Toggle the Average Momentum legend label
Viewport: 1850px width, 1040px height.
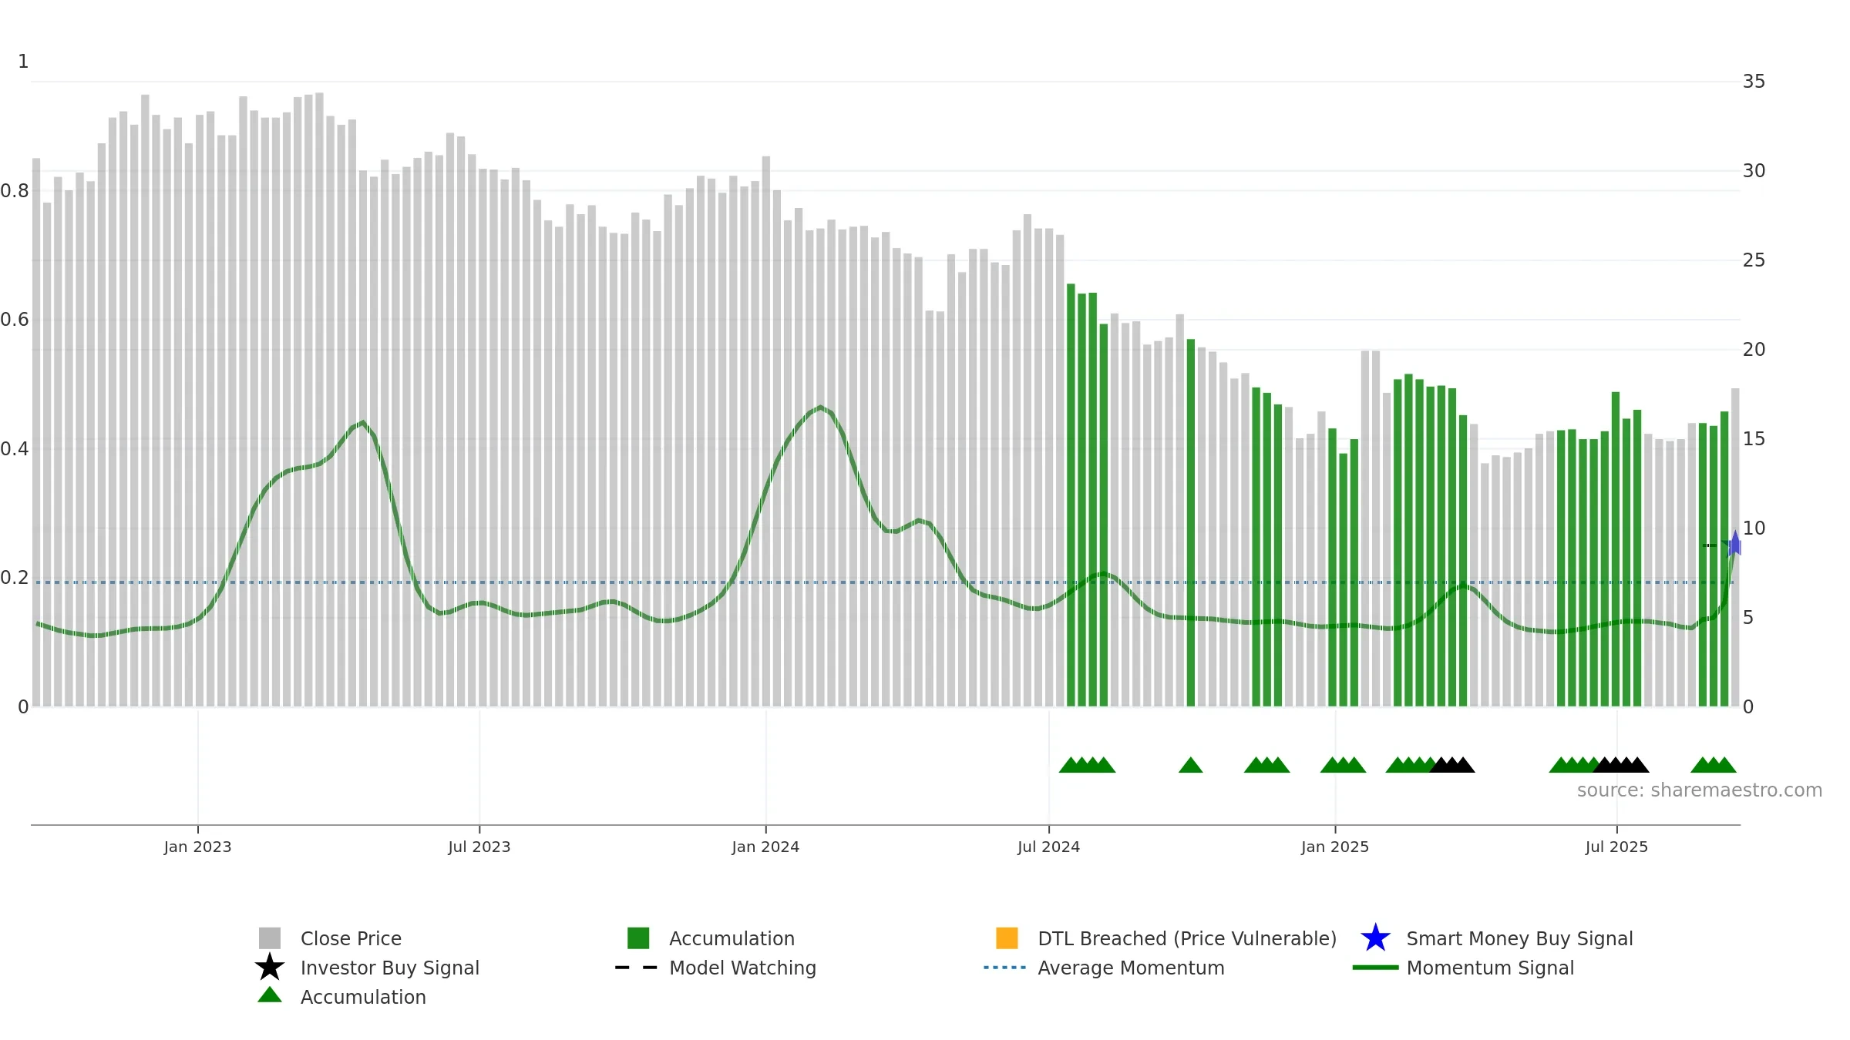[1131, 968]
